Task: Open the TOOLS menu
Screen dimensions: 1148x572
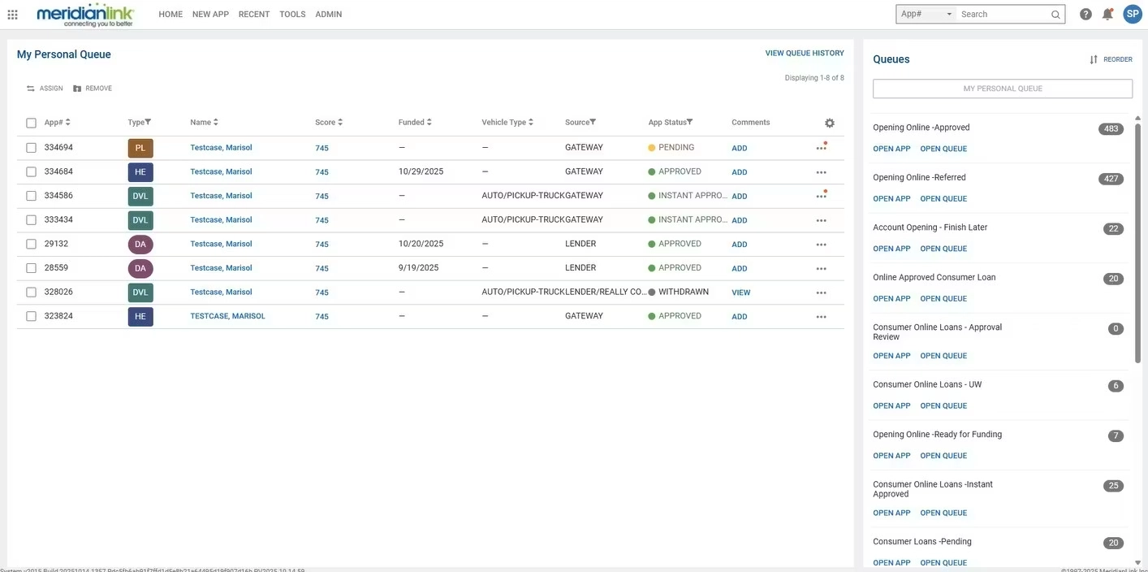Action: pos(292,15)
